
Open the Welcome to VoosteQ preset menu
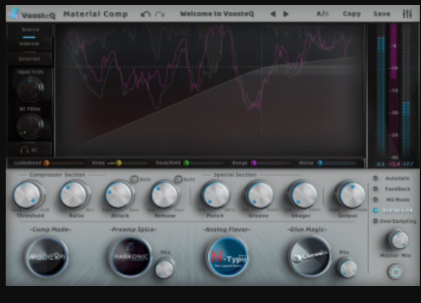pos(216,14)
